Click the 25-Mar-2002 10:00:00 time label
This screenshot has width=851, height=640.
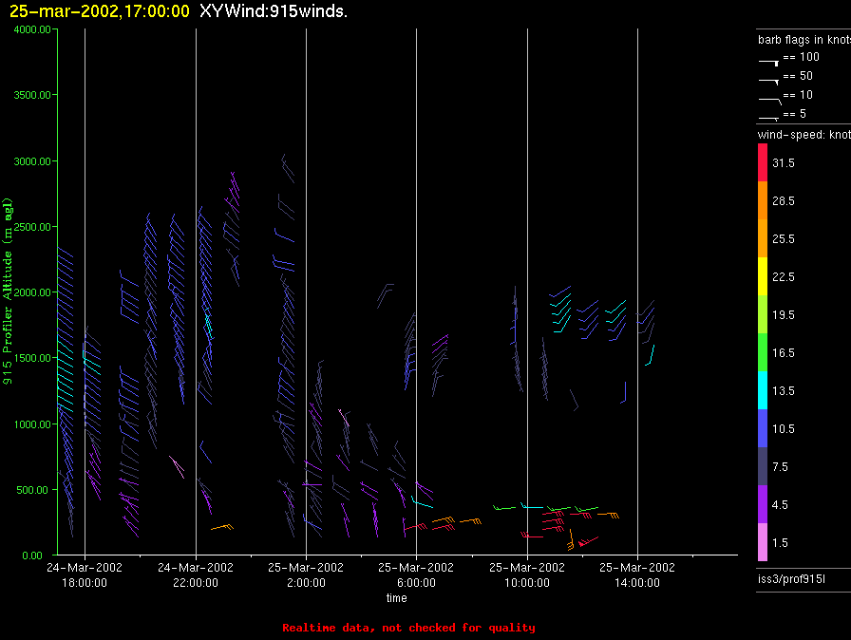tap(527, 574)
